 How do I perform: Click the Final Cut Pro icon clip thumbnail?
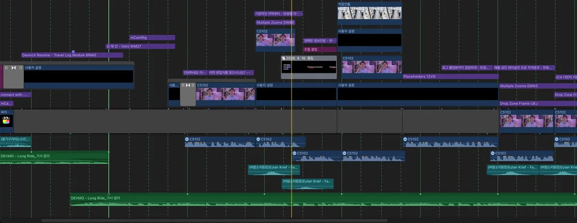tap(6, 121)
